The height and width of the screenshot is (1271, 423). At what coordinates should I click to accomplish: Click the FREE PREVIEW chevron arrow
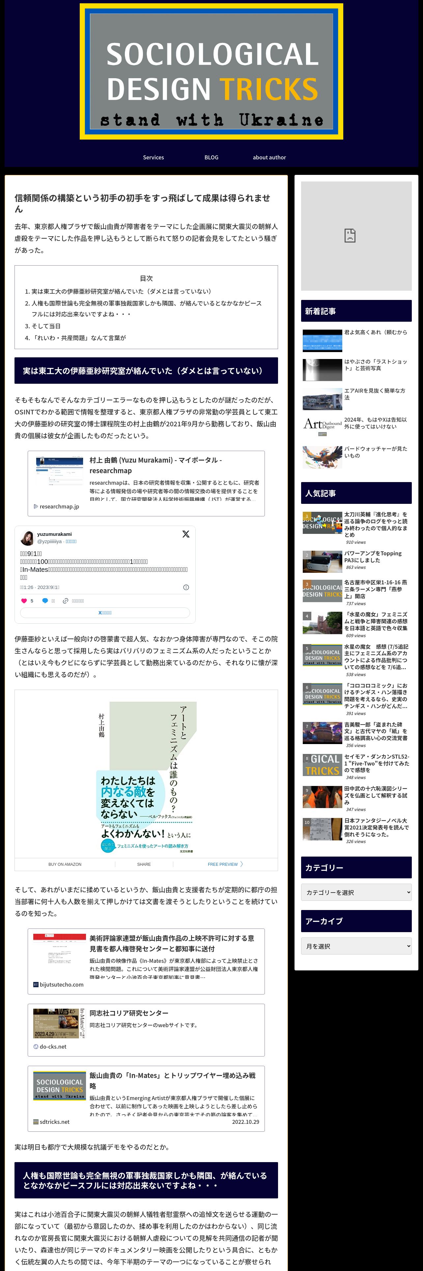pos(241,864)
